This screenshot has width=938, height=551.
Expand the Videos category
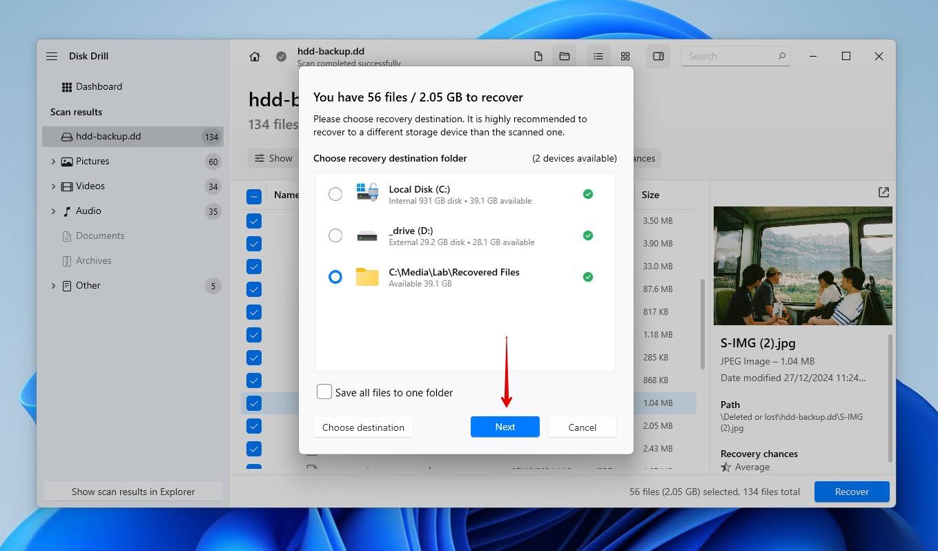pyautogui.click(x=53, y=186)
